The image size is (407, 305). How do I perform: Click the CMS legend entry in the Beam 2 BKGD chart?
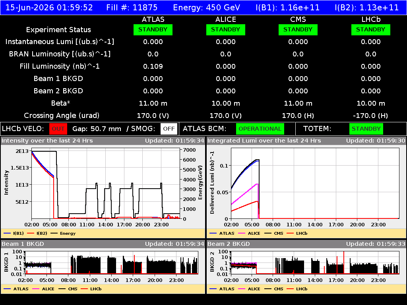(x=274, y=289)
